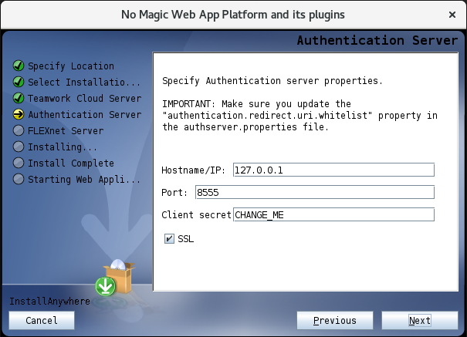Click the Hostname/IP input field

(333, 170)
